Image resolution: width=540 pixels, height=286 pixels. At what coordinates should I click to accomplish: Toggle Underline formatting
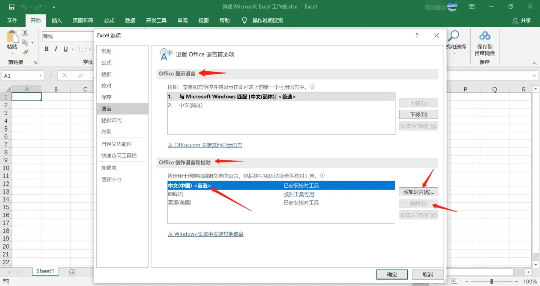pyautogui.click(x=66, y=49)
